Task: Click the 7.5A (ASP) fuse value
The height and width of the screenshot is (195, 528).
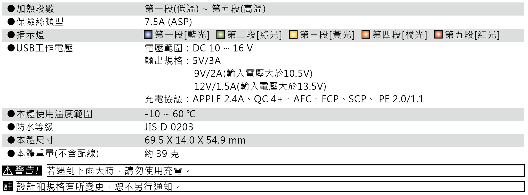Action: [x=168, y=22]
